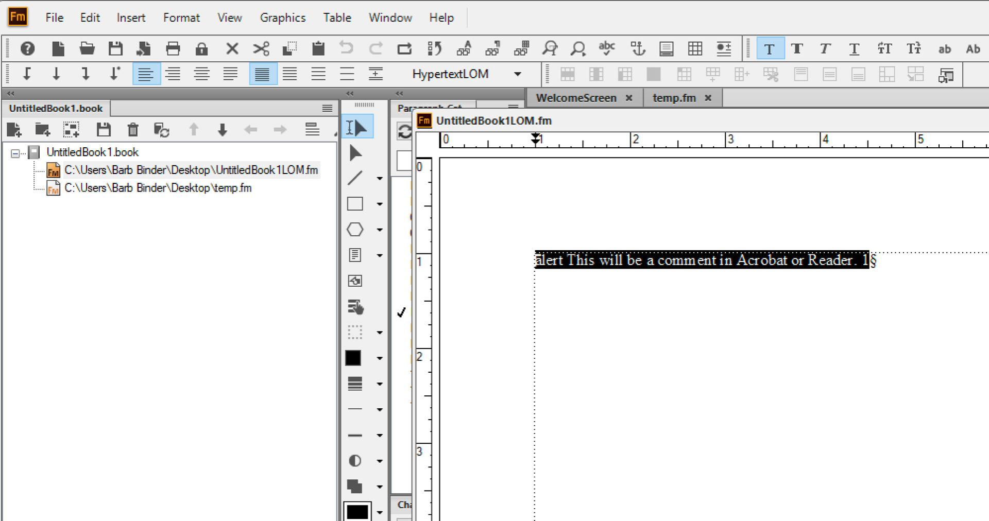989x521 pixels.
Task: Toggle superscript T button
Action: 884,49
